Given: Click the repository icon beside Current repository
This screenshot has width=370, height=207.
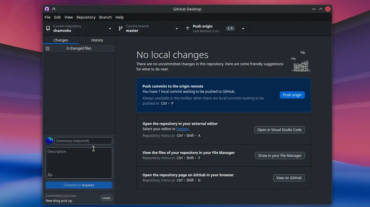Looking at the screenshot, I should [x=48, y=28].
